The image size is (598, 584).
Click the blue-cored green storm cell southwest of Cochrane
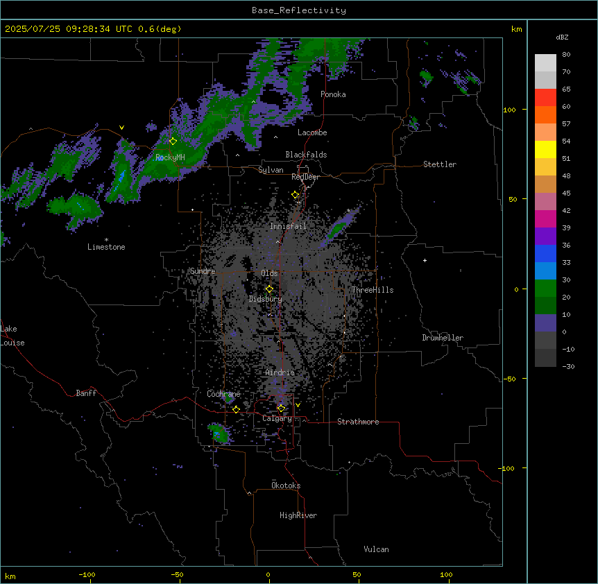tap(219, 433)
